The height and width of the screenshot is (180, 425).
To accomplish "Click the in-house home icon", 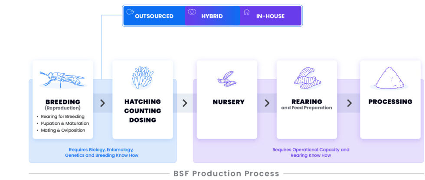I will point(246,12).
